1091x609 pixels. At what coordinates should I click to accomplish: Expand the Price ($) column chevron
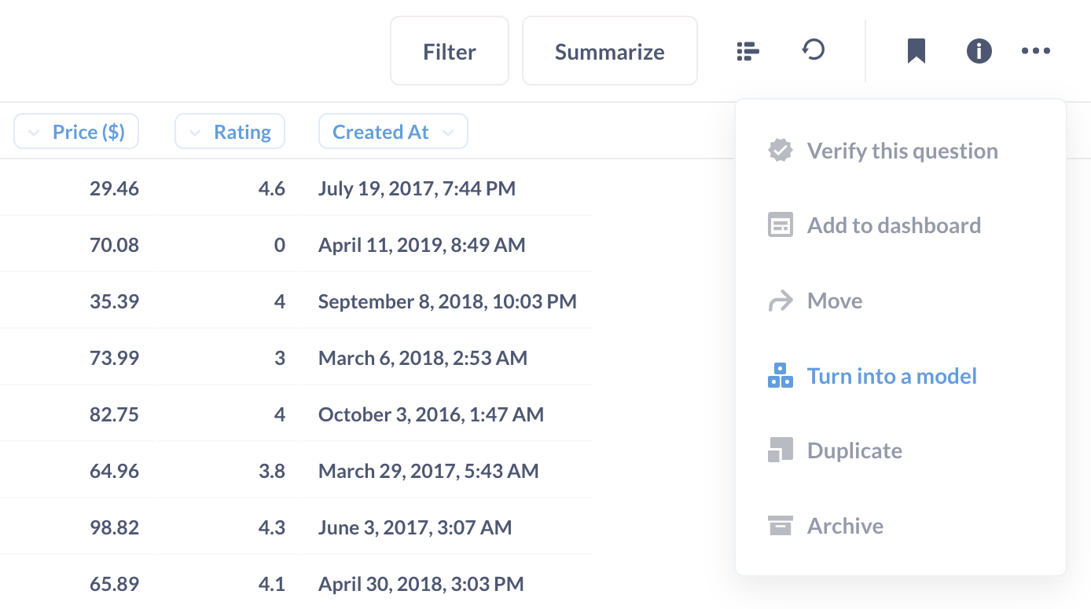pyautogui.click(x=34, y=133)
